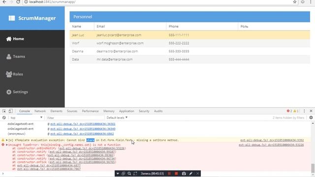This screenshot has height=177, width=315.
Task: Open console settings gear icon
Action: (x=311, y=118)
